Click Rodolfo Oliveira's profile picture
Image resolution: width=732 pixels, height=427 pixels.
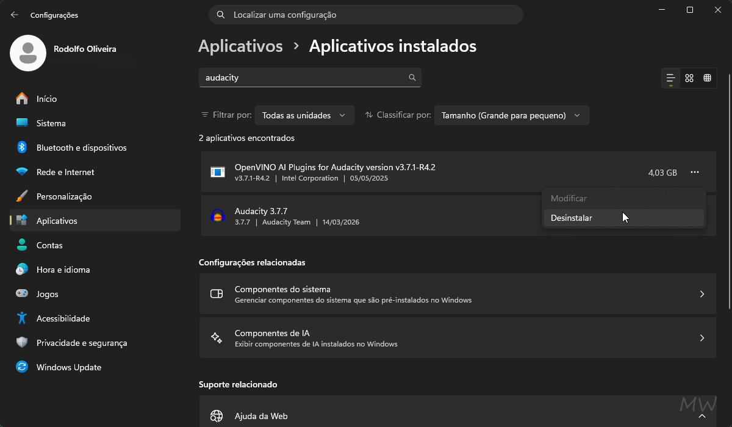[x=27, y=53]
